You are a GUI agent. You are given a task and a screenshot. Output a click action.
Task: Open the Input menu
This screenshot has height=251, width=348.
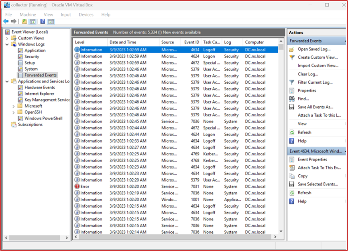point(65,15)
